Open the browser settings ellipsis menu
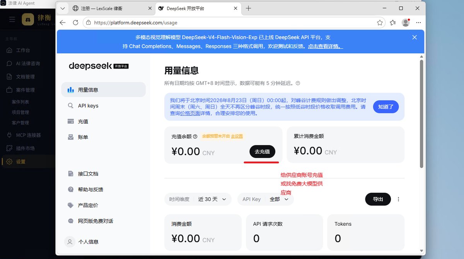 pos(418,23)
